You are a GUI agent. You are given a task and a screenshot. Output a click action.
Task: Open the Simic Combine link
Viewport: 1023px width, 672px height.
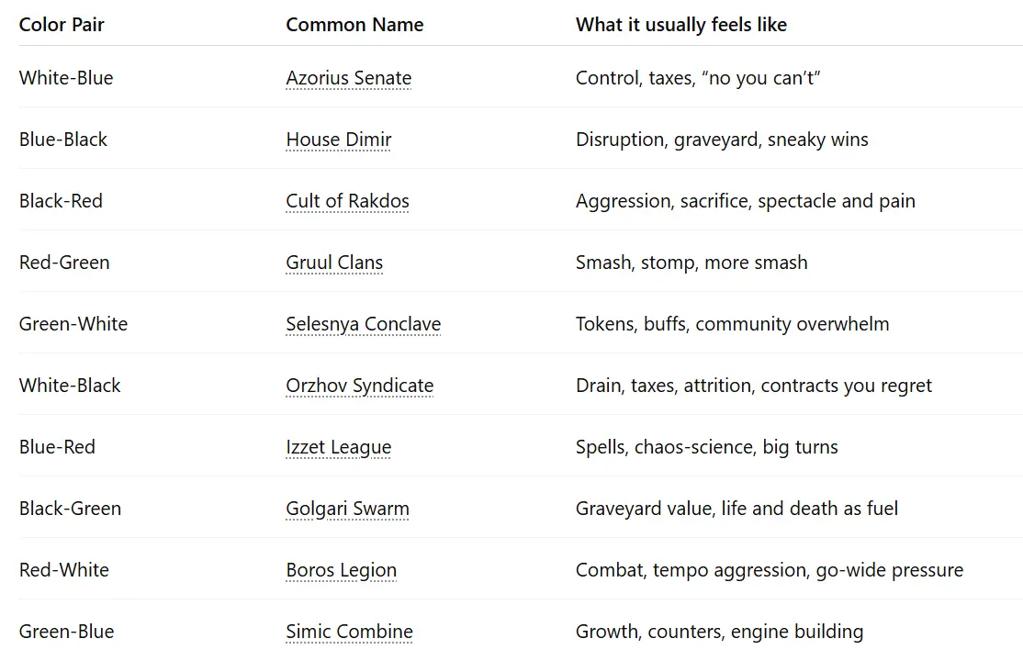(x=349, y=632)
